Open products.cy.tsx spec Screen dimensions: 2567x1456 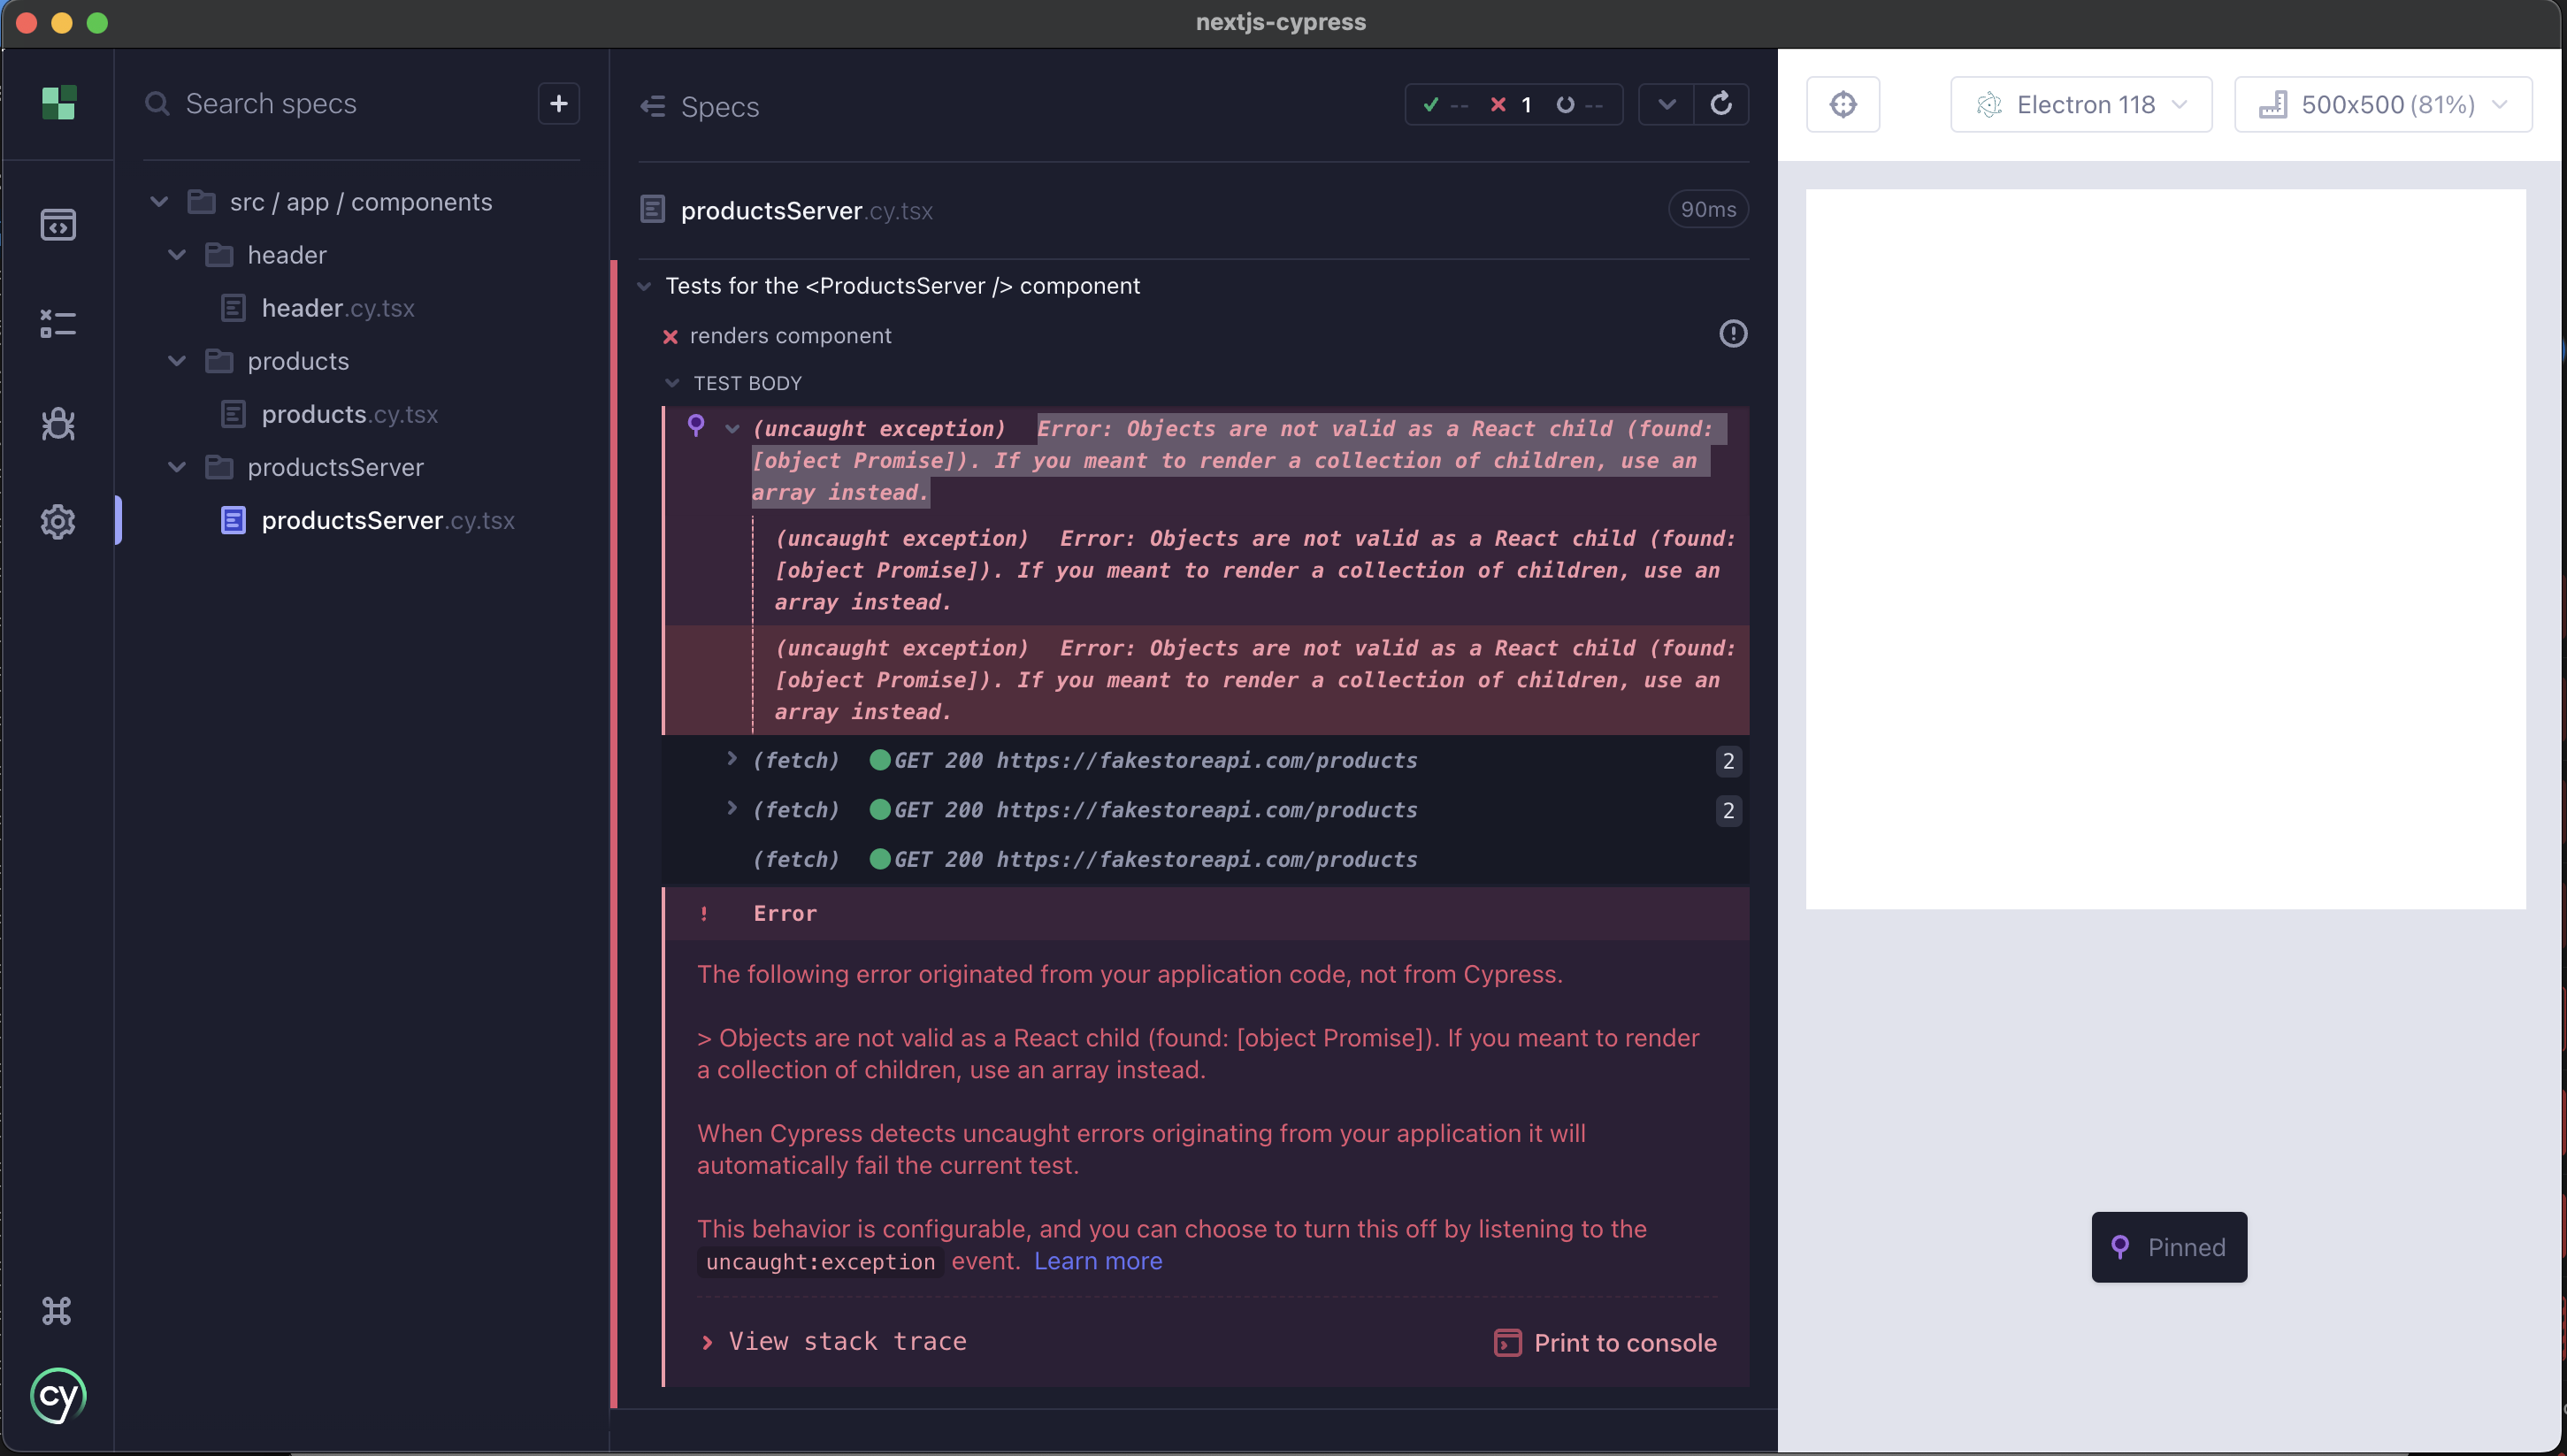[349, 414]
